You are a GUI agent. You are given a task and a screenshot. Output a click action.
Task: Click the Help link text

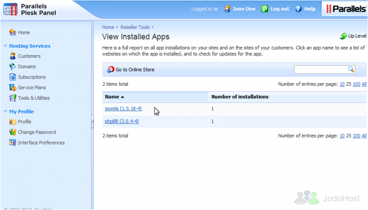click(x=310, y=9)
